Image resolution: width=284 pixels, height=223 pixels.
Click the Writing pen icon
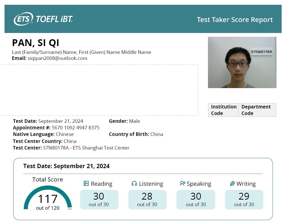232,183
